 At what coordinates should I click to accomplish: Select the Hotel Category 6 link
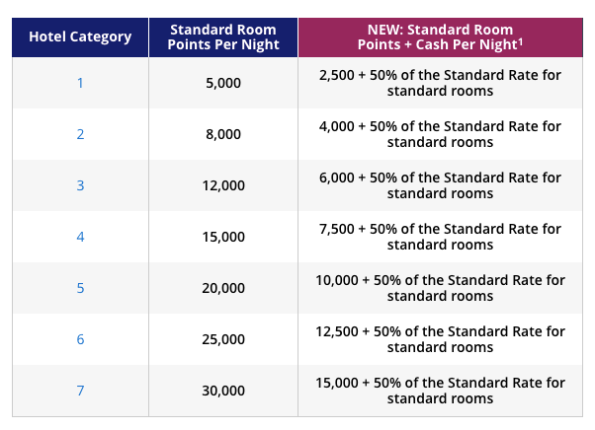click(80, 339)
